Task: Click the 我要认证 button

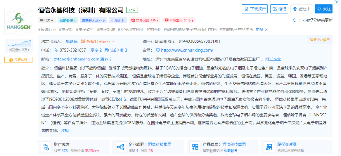Action: click(x=19, y=60)
